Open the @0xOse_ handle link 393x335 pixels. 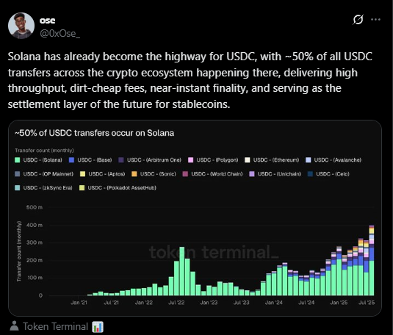(x=60, y=33)
